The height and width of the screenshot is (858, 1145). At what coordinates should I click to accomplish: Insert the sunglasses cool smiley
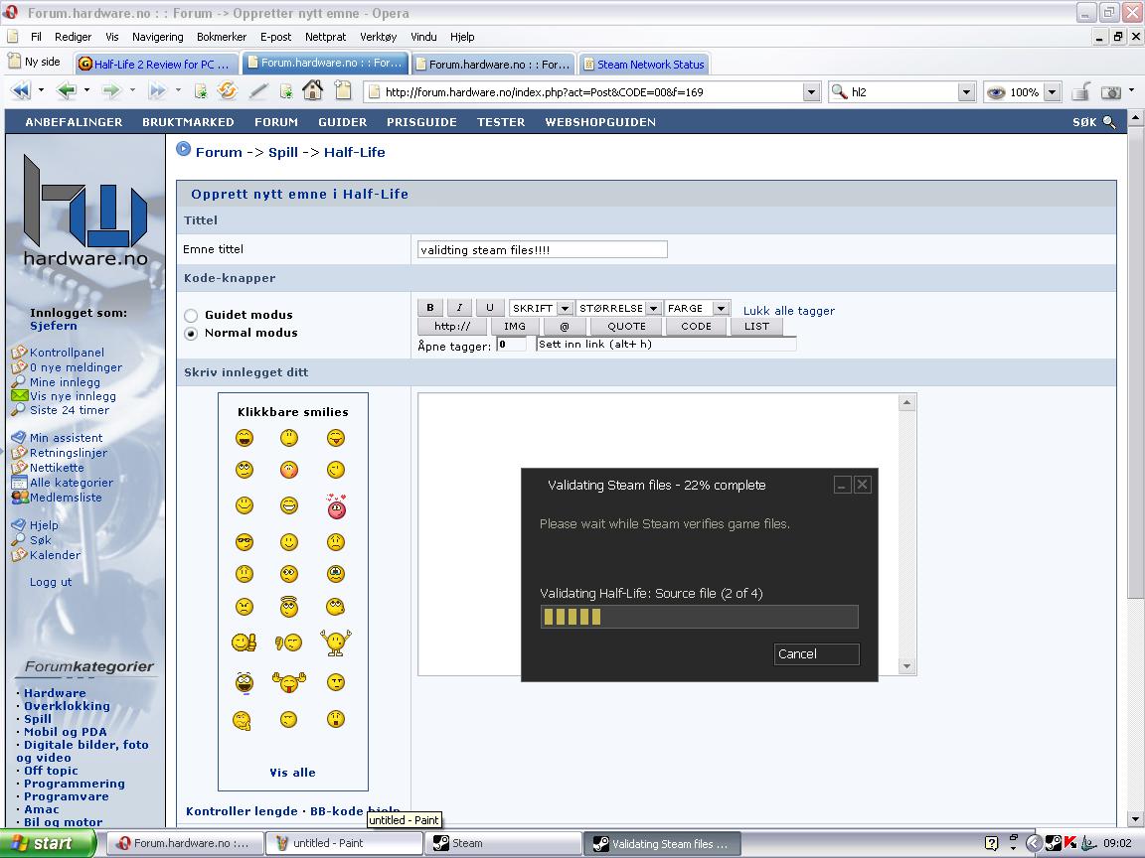pos(245,542)
